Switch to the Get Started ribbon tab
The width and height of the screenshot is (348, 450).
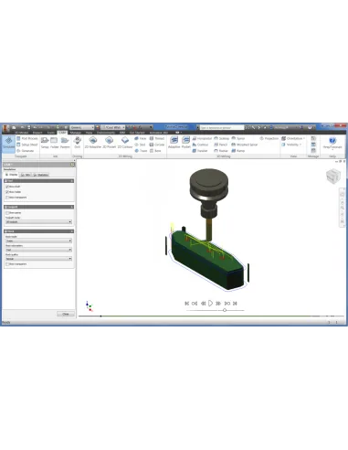(x=137, y=133)
